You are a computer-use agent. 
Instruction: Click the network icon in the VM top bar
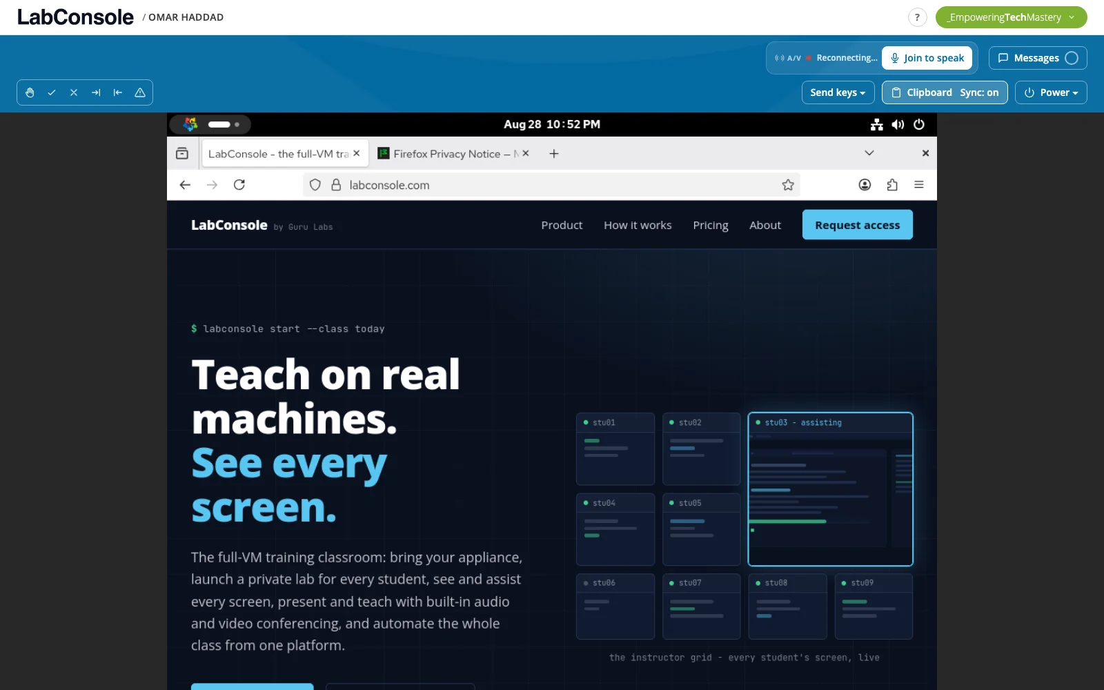click(877, 125)
